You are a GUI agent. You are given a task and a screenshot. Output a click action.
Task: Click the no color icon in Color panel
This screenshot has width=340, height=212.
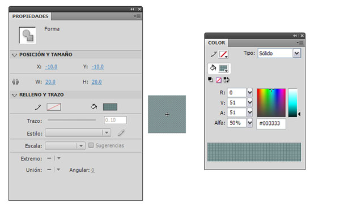(x=219, y=80)
